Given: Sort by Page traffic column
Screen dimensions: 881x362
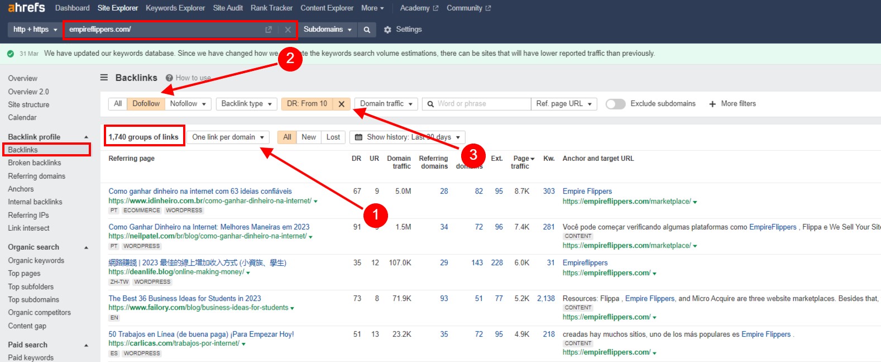Looking at the screenshot, I should (x=523, y=163).
